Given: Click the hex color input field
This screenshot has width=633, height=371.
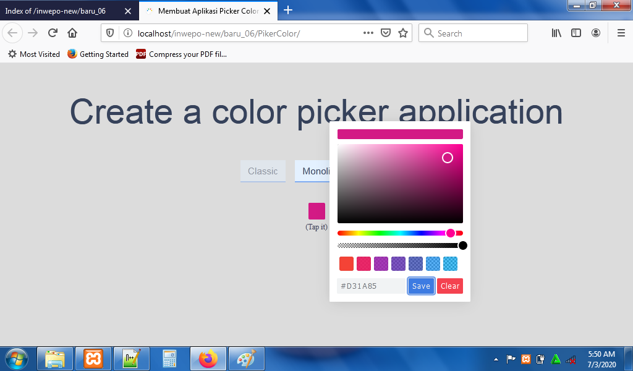Looking at the screenshot, I should tap(371, 286).
